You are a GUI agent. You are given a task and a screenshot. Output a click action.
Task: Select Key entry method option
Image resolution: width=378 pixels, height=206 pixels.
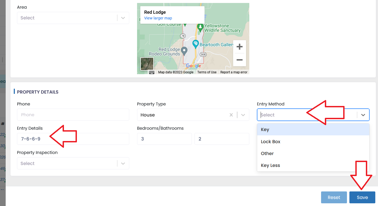click(265, 129)
